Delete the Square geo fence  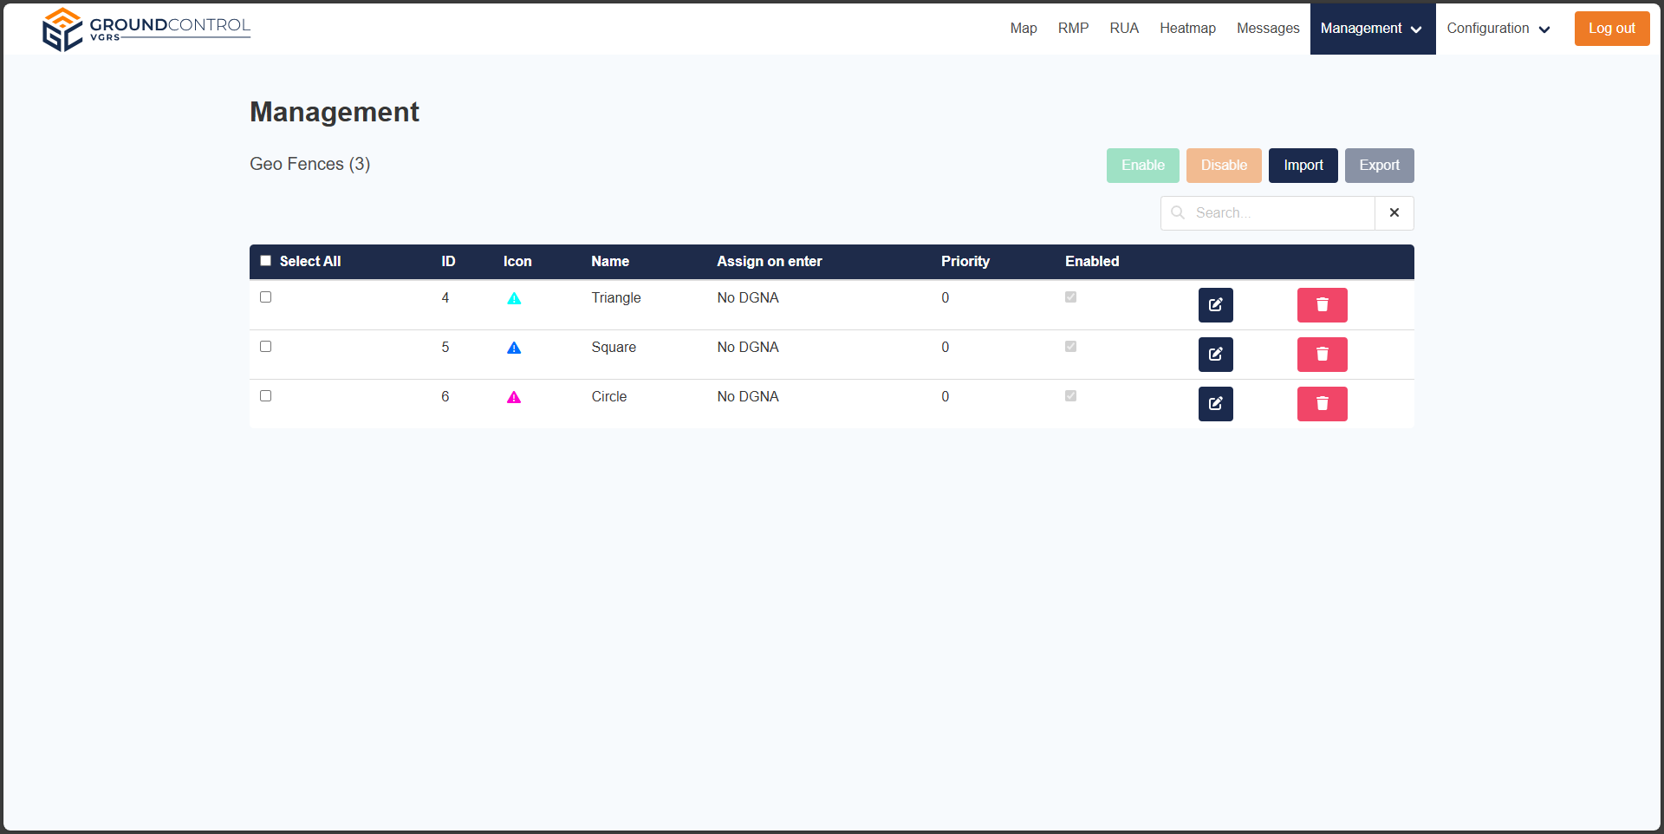(x=1322, y=355)
